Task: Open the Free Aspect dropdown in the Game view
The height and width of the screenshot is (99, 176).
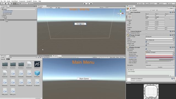Action: 51,57
